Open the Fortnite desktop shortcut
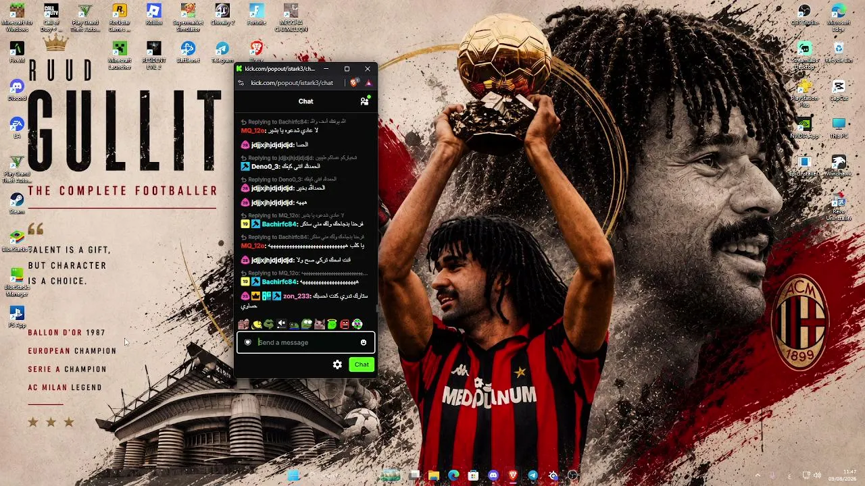The width and height of the screenshot is (865, 486). (x=257, y=13)
